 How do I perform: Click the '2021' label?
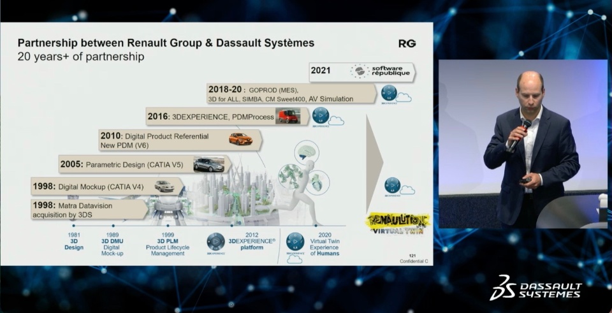pos(321,71)
